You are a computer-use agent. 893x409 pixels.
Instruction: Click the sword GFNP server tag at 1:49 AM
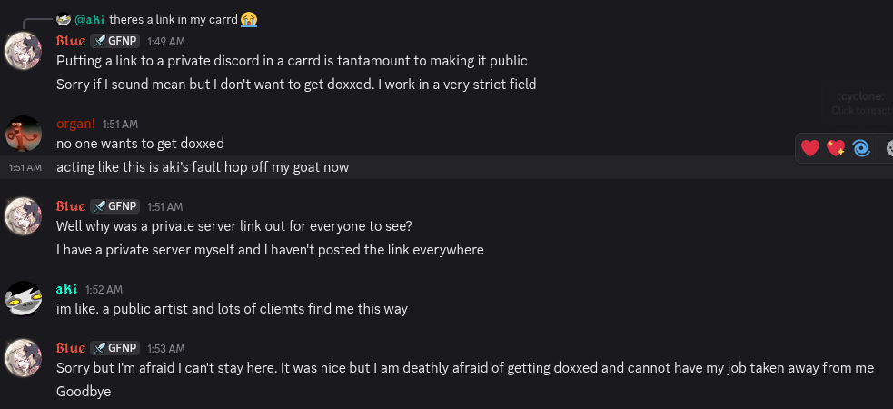[114, 41]
